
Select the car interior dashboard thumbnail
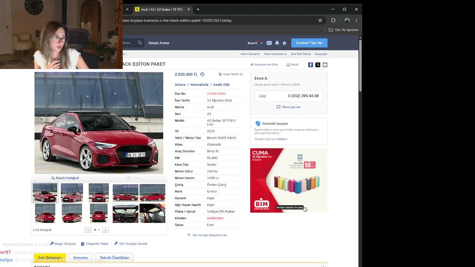click(125, 213)
